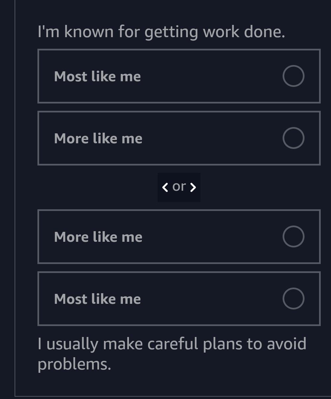The width and height of the screenshot is (331, 399).
Task: Click the third "More like me" option card
Action: [x=179, y=236]
